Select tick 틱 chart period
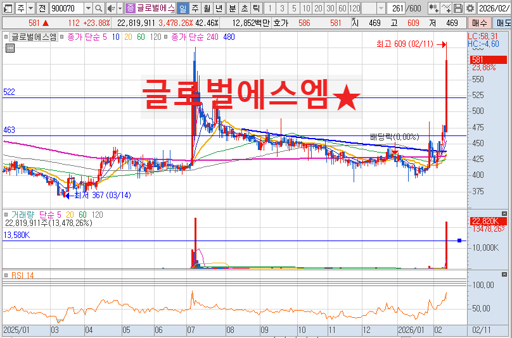 tap(257, 8)
